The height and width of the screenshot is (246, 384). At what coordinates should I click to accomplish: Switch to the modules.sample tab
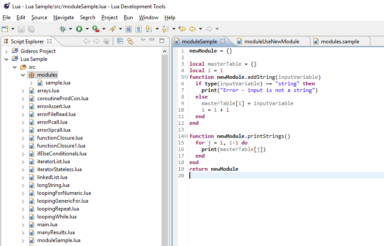click(340, 42)
